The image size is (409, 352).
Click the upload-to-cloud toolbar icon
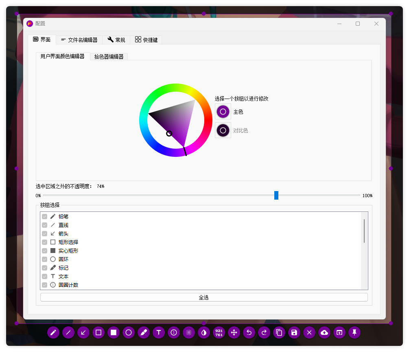coord(324,333)
